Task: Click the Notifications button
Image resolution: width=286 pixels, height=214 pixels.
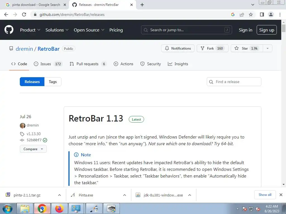Action: click(178, 48)
